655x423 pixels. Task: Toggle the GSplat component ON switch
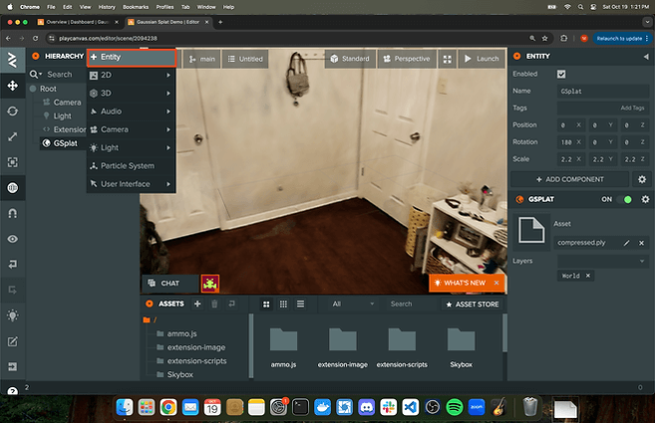pos(627,199)
